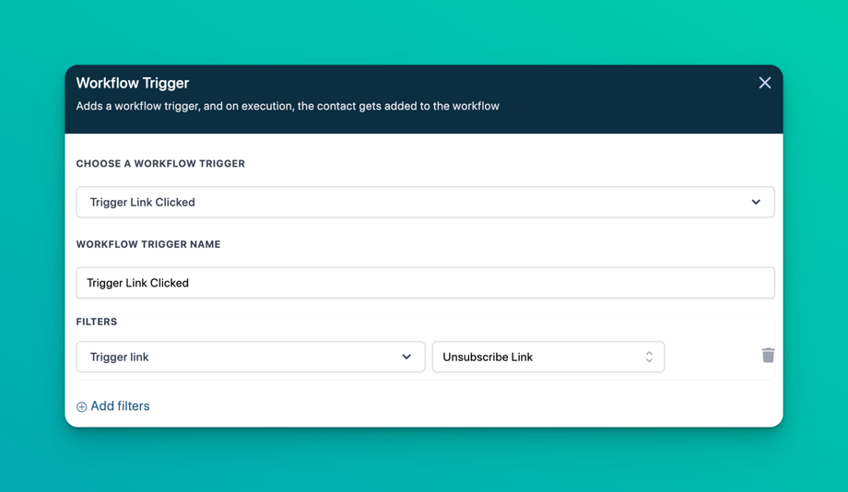
Task: Click the Choose a Workflow Trigger label
Action: tap(160, 164)
